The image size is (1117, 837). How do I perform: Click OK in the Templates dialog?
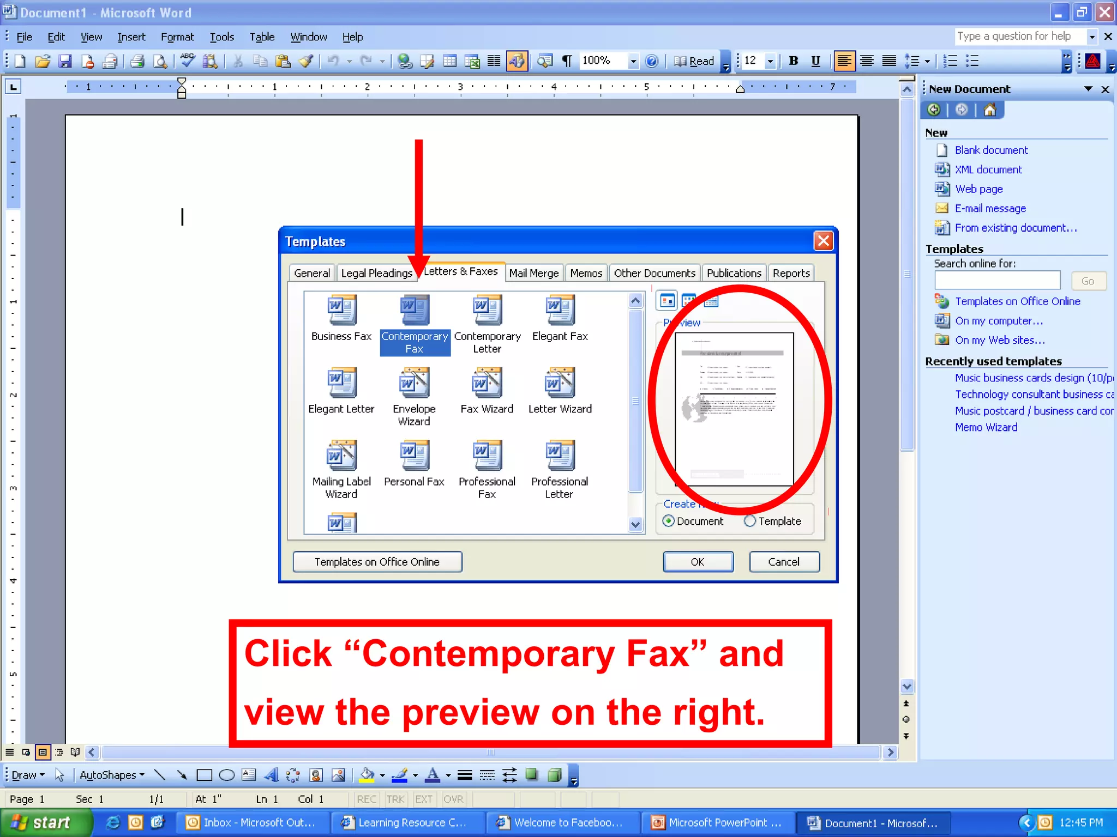698,562
